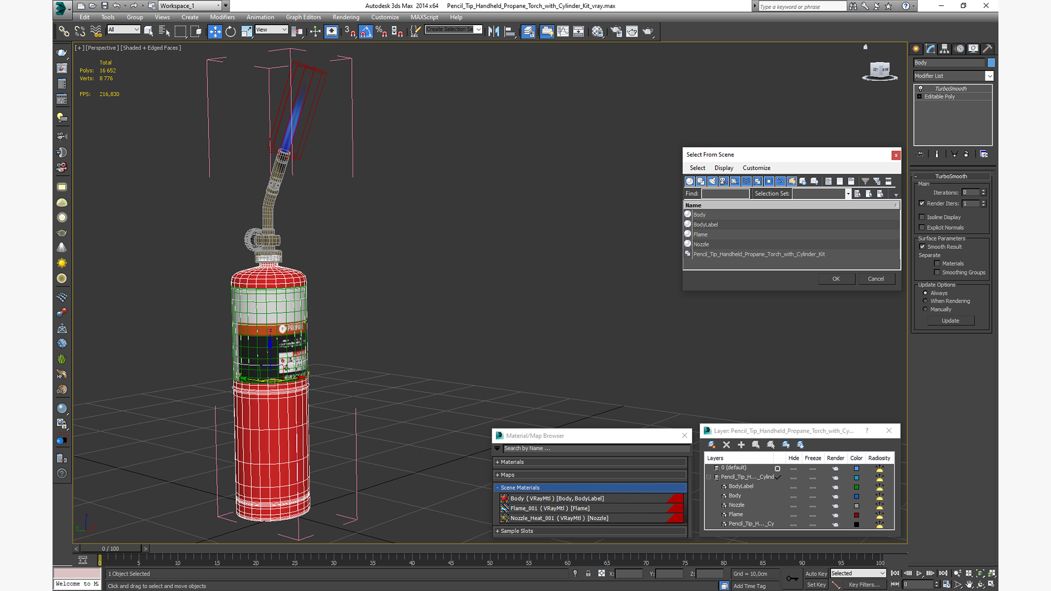This screenshot has width=1051, height=591.
Task: Click the Auto Key button
Action: [816, 573]
